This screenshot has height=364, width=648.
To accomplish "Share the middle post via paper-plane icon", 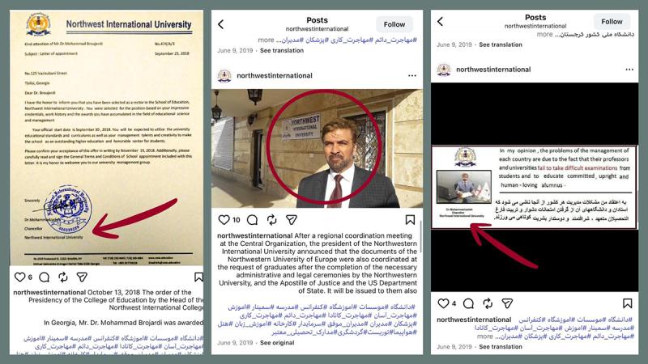I will coord(292,220).
